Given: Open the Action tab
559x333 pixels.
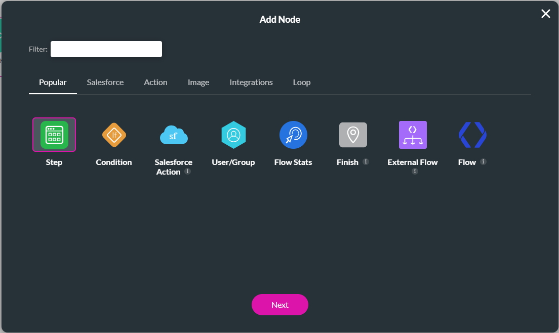Looking at the screenshot, I should (x=155, y=82).
